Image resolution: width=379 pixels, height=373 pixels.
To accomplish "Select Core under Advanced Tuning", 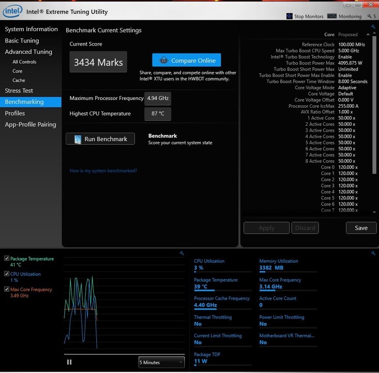I will tap(17, 71).
